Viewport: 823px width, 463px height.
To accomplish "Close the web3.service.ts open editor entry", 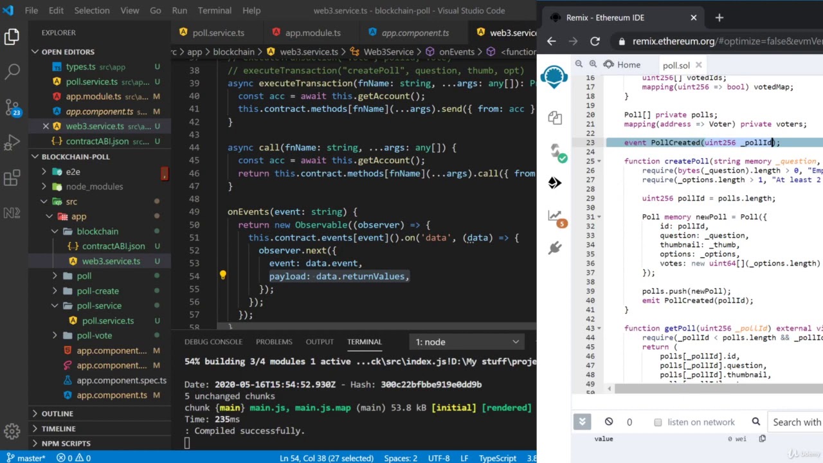I will click(x=46, y=126).
